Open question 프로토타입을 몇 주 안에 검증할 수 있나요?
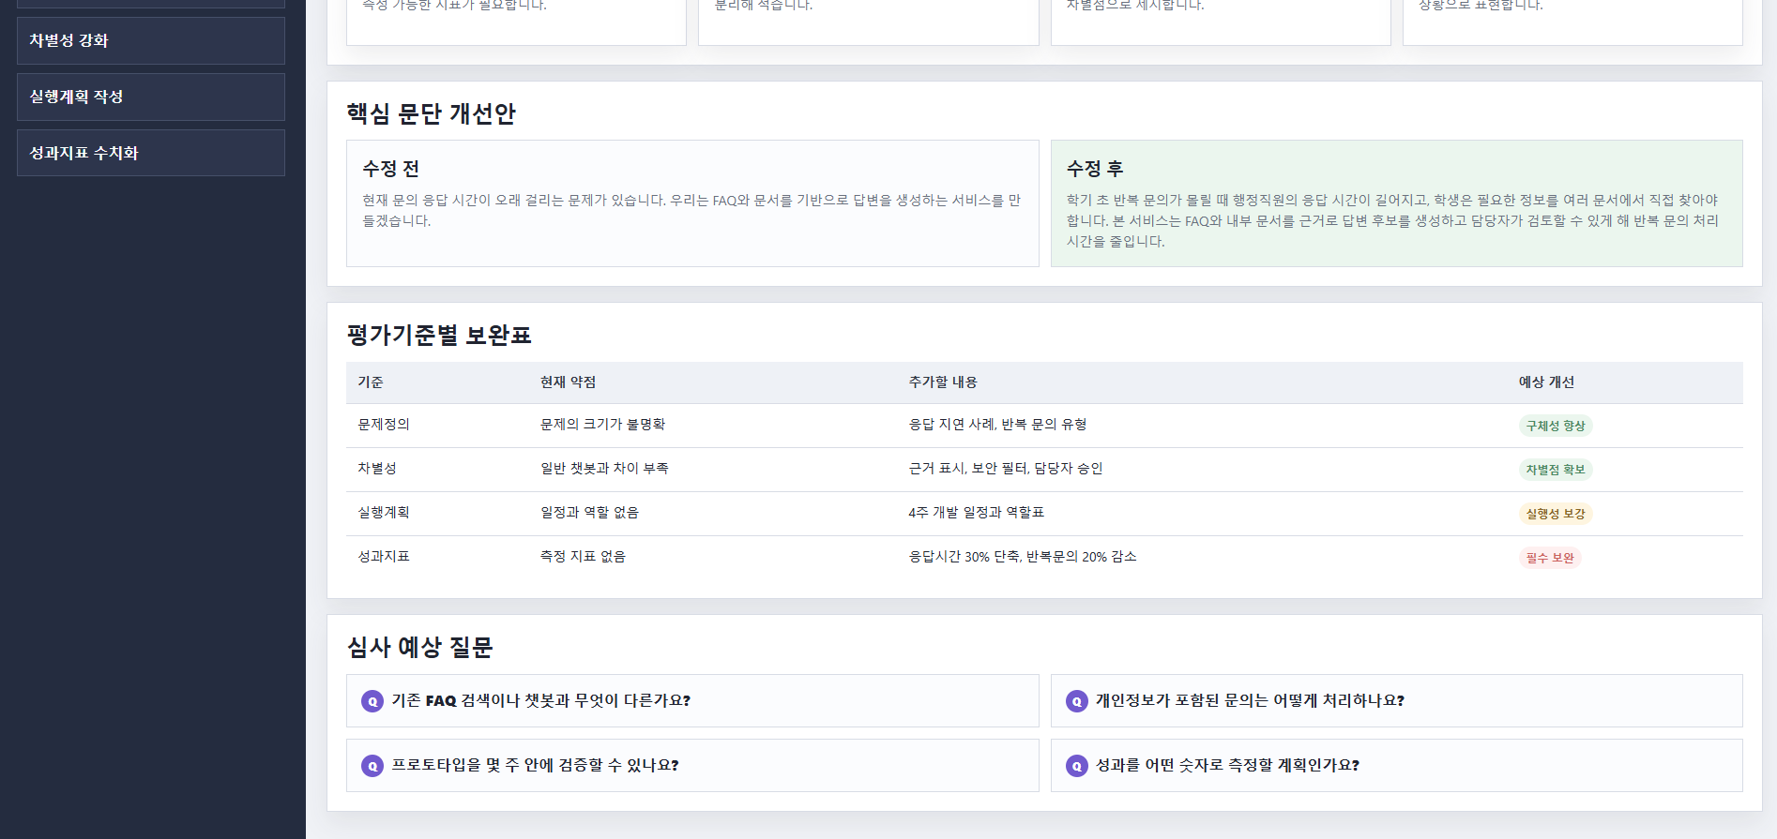This screenshot has width=1777, height=839. [692, 766]
